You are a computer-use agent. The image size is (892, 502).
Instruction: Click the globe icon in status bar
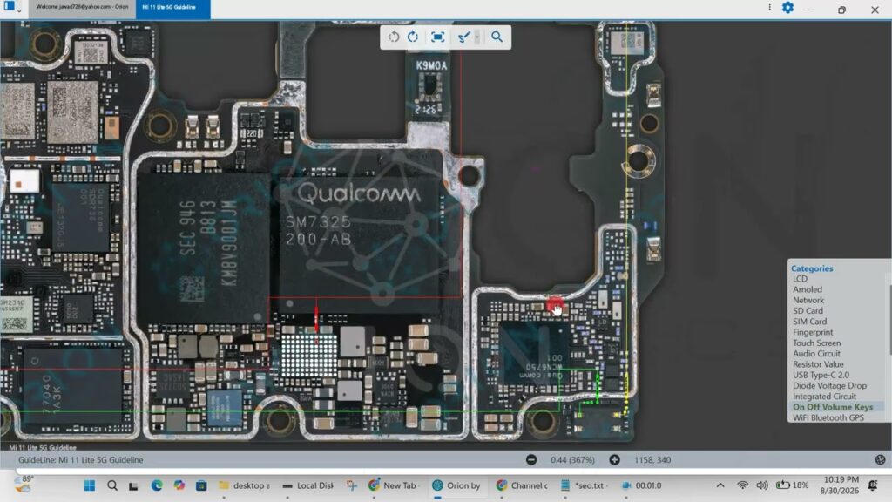[880, 460]
